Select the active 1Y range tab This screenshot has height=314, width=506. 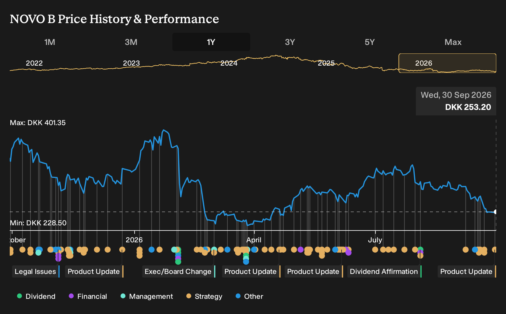211,42
